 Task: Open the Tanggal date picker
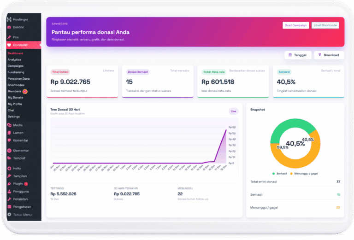[297, 55]
